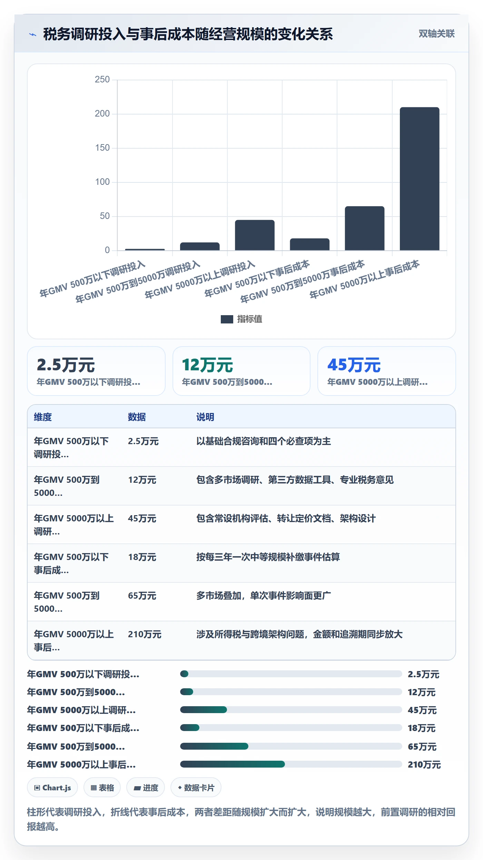Click the progress bar showing 210万元
This screenshot has height=860, width=483.
(x=291, y=764)
